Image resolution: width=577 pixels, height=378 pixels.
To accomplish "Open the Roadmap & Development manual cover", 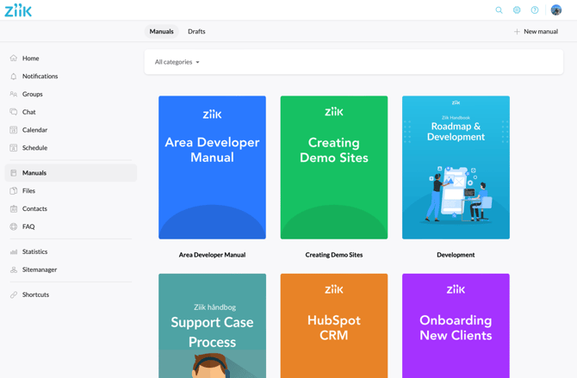I will [x=456, y=167].
